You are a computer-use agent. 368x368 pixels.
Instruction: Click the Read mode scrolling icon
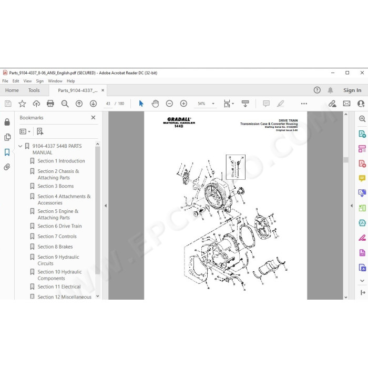[x=246, y=104]
